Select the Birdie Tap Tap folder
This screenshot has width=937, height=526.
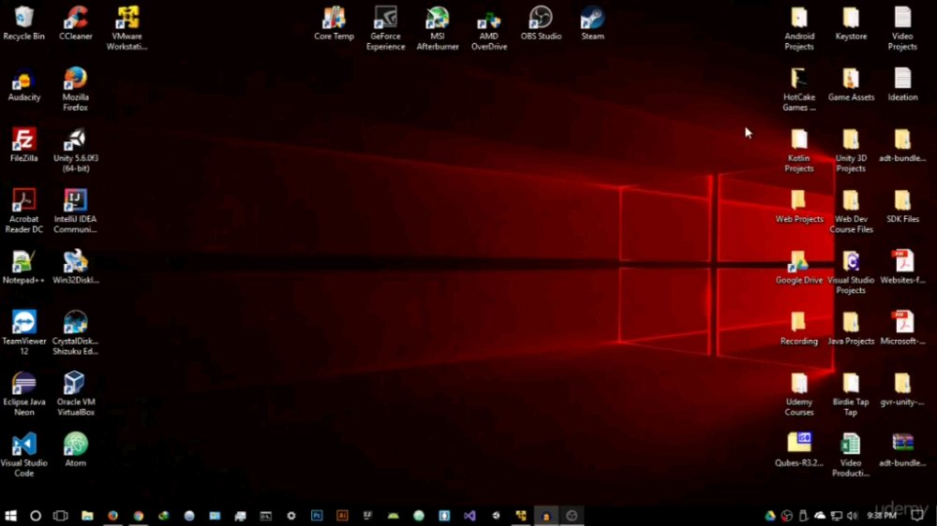click(851, 394)
